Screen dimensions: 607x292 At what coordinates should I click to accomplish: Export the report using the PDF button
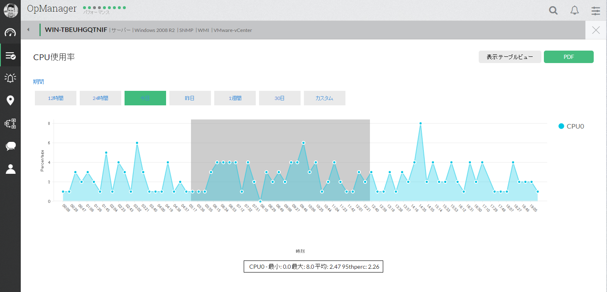[568, 56]
